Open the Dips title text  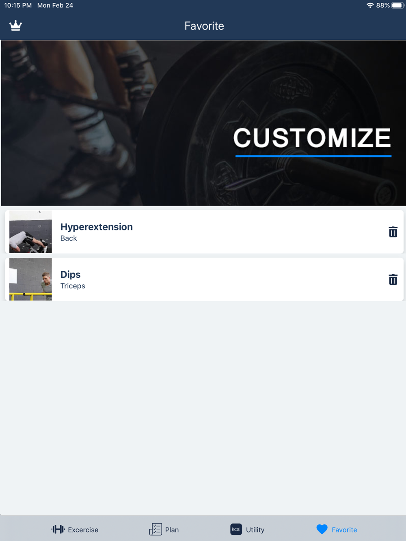pos(71,275)
